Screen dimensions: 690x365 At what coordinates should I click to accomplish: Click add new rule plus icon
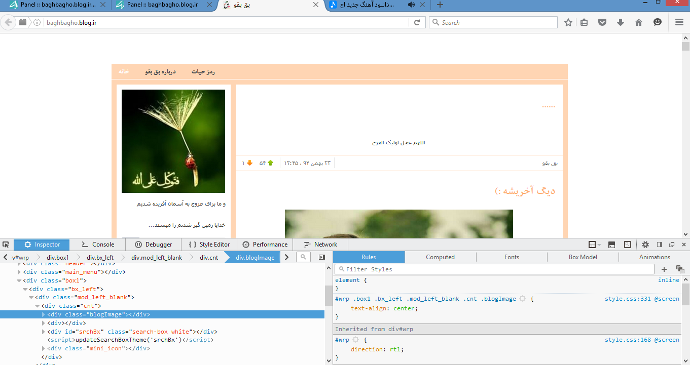point(664,269)
